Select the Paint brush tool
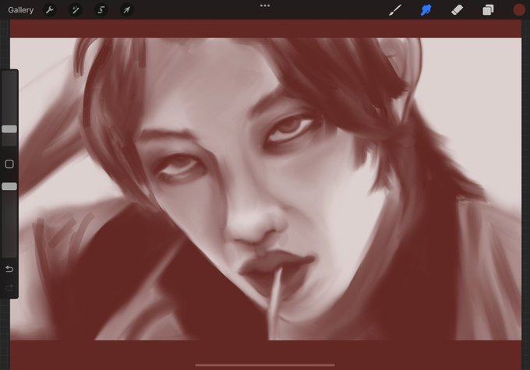 [x=395, y=10]
